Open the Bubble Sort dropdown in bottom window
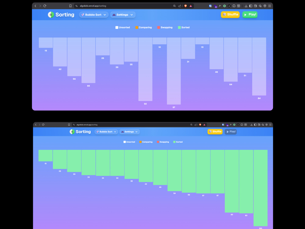 tap(106, 132)
